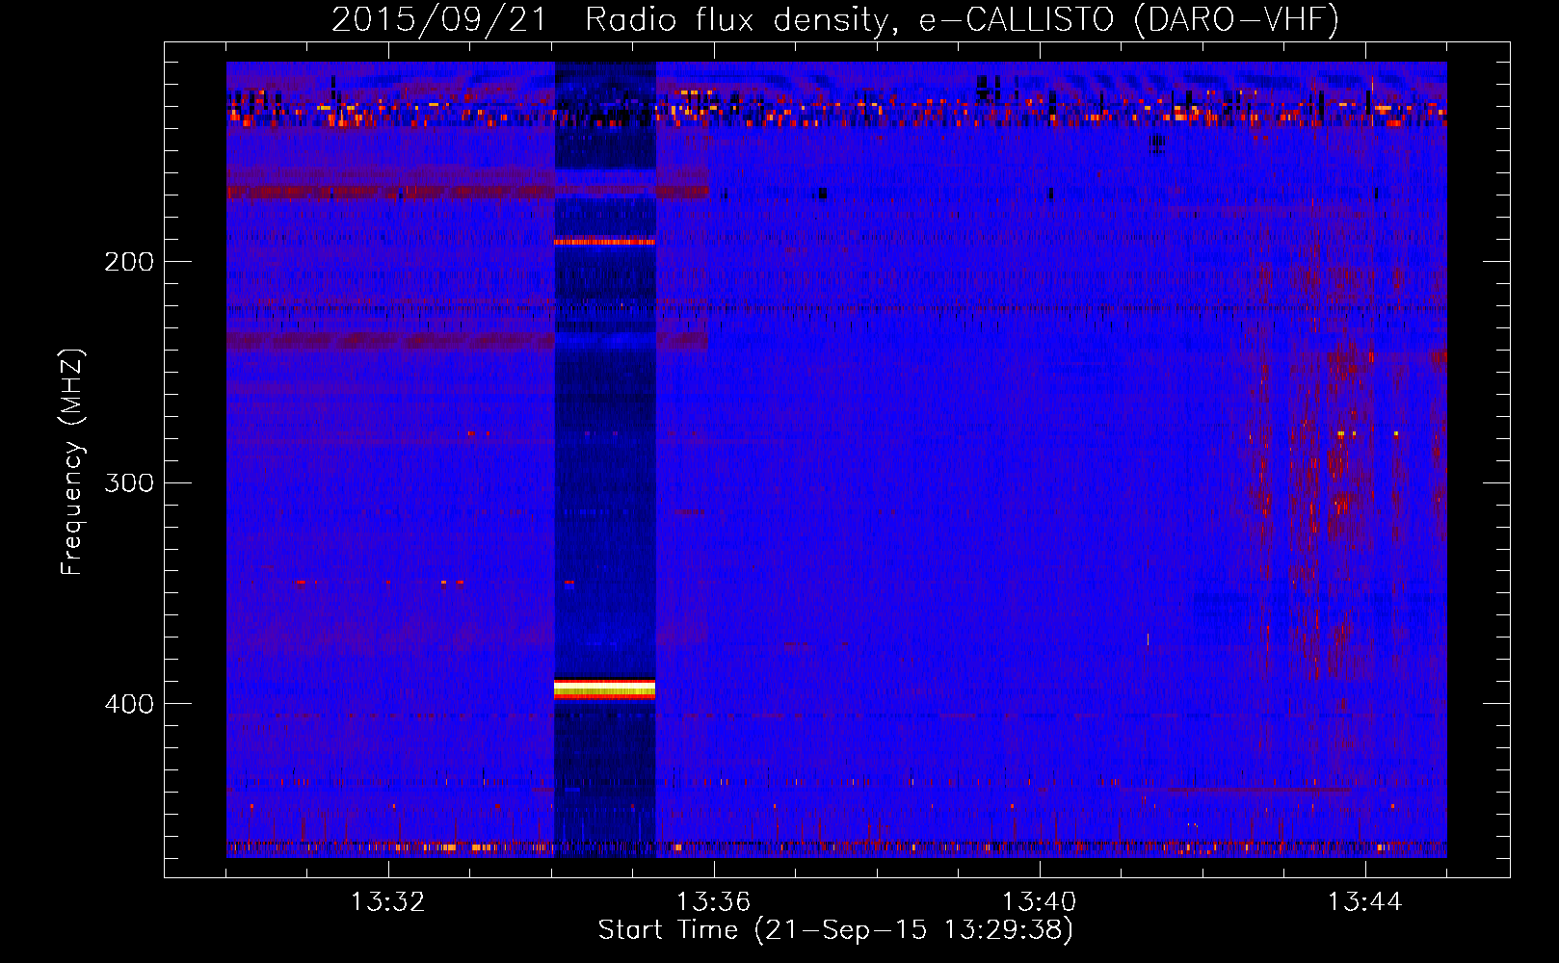Screen dimensions: 1559x963
Task: Click the thin orange band near 190 MHz
Action: 604,242
